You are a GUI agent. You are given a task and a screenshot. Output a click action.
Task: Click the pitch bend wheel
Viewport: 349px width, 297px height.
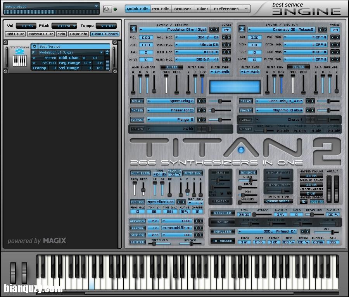point(13,273)
